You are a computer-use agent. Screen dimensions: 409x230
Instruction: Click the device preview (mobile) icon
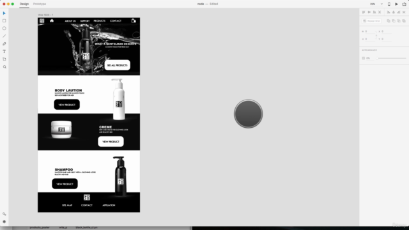(389, 4)
